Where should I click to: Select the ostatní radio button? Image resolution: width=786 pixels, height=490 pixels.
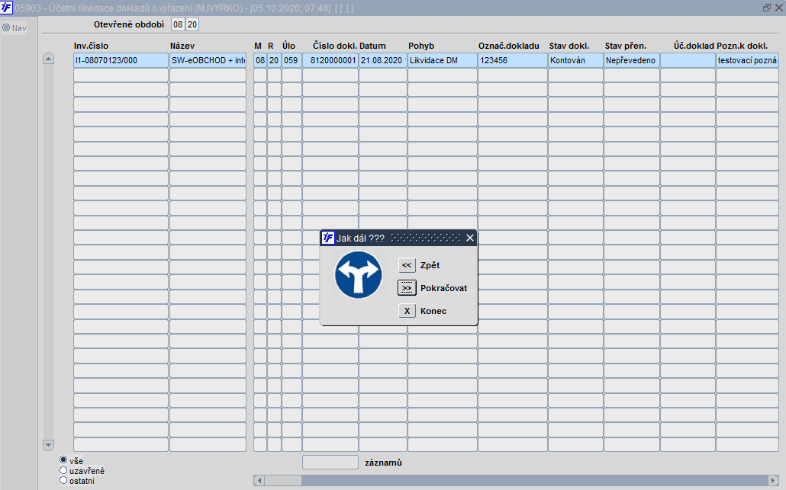(x=63, y=481)
